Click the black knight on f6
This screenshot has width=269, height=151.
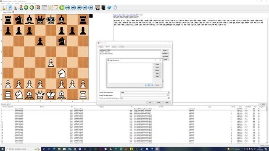(x=62, y=41)
